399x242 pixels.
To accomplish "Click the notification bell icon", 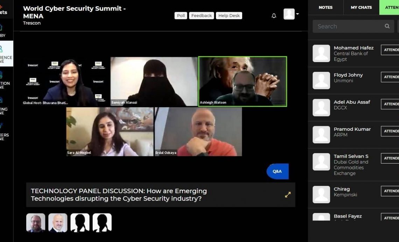I will (x=274, y=16).
